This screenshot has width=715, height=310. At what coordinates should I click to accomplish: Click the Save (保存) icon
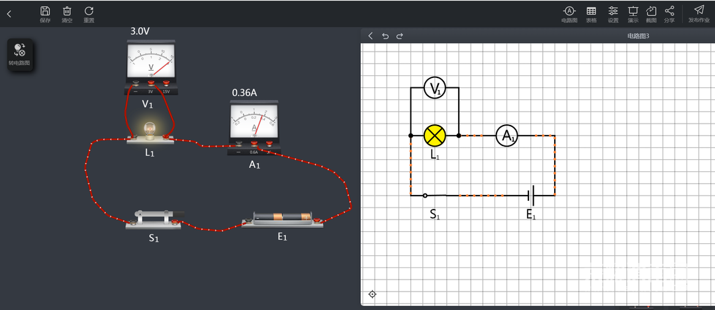45,11
